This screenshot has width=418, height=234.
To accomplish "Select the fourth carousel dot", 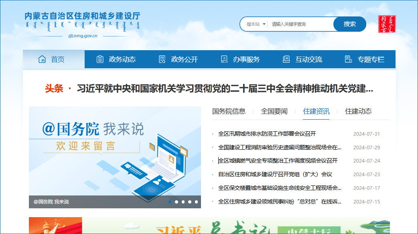I will tap(189, 202).
